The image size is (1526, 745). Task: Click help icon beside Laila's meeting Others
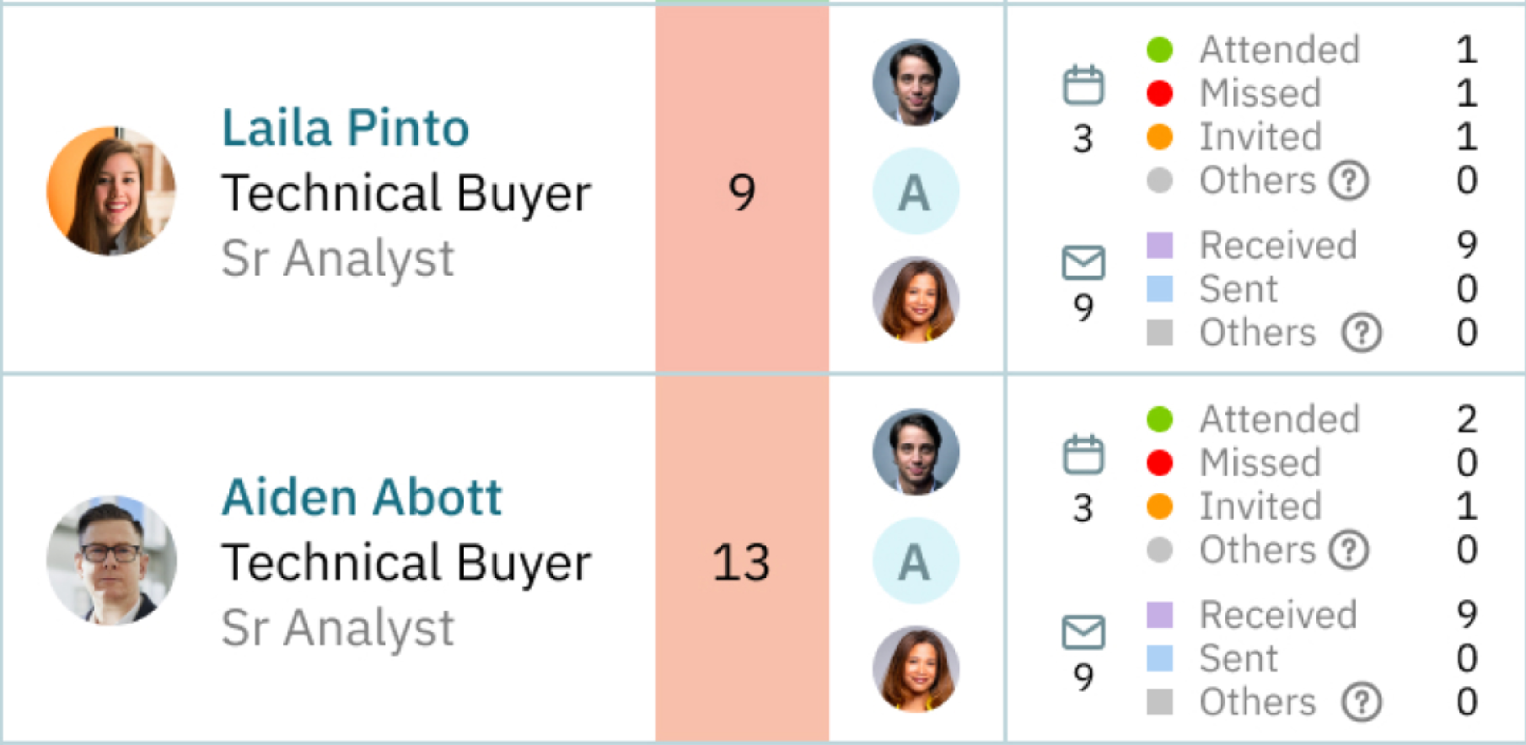[x=1349, y=180]
